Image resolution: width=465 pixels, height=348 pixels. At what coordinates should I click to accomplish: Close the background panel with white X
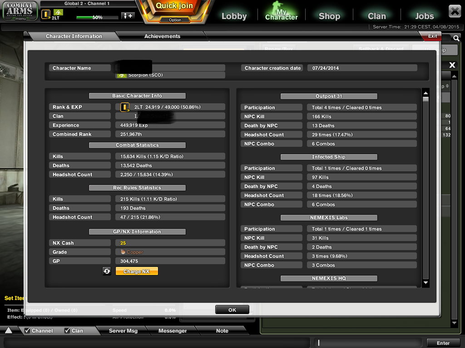pyautogui.click(x=452, y=65)
